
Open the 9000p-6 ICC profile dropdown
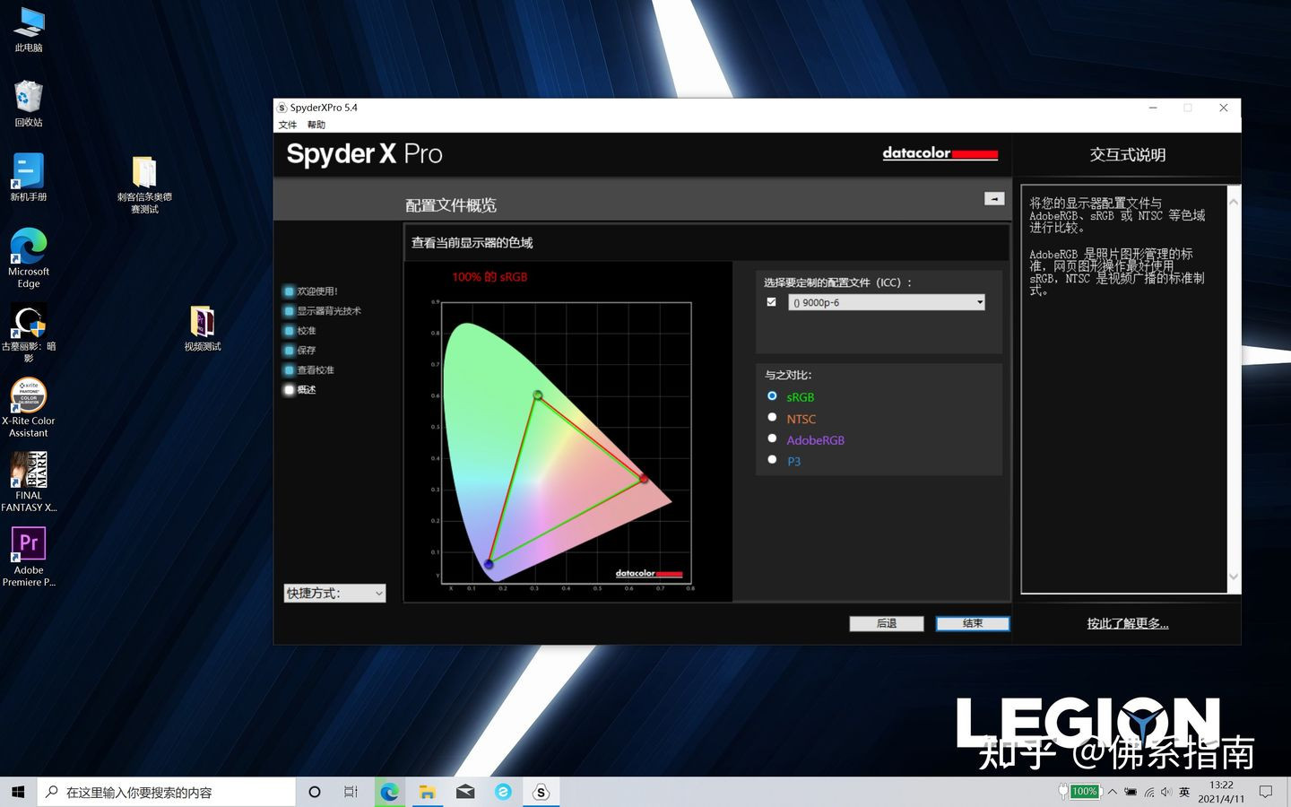(887, 303)
